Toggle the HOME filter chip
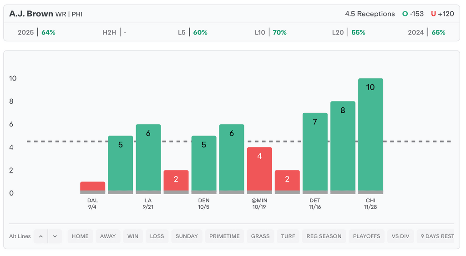Screen dimensions: 466x256 pos(80,236)
